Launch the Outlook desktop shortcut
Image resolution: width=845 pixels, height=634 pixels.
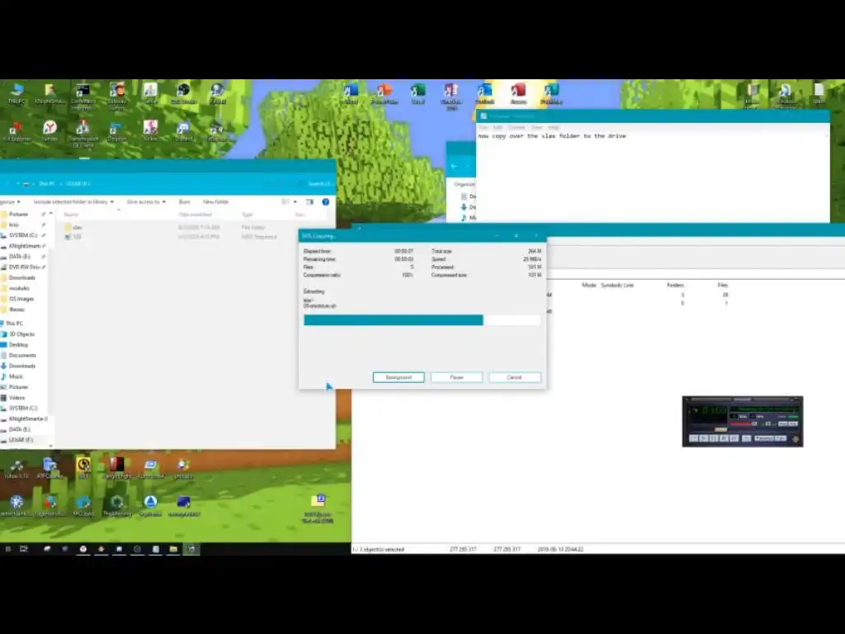point(484,93)
